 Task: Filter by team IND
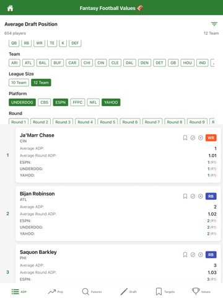click(x=202, y=63)
